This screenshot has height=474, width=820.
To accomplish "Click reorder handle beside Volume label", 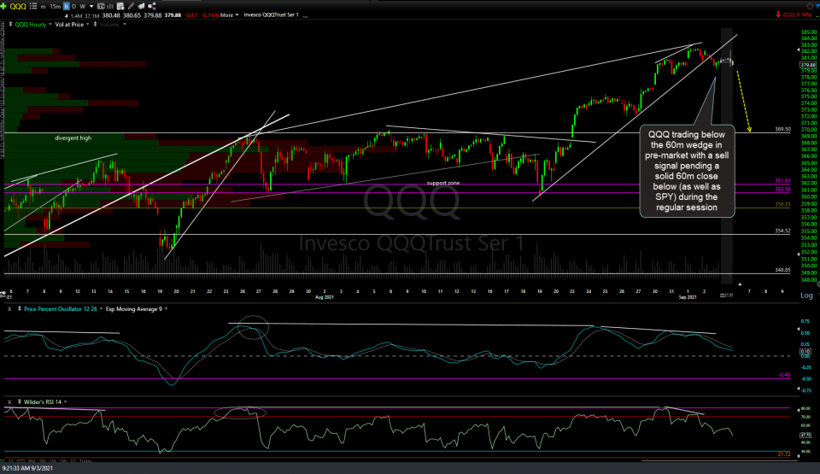I will pos(95,25).
